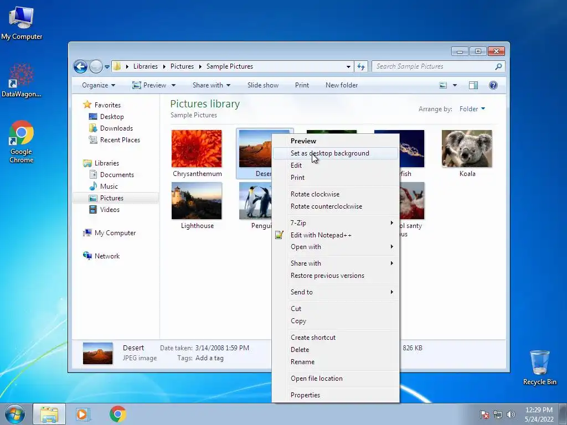Choose Delete in the context menu
The height and width of the screenshot is (425, 567).
click(x=336, y=350)
